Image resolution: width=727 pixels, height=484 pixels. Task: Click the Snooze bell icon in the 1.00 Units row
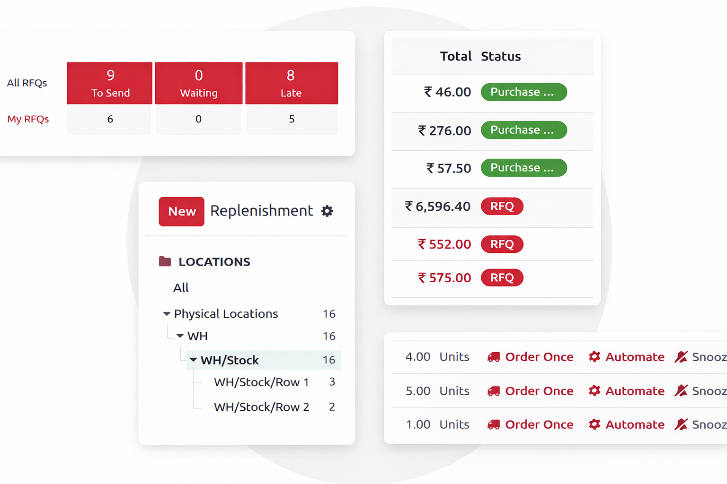681,424
